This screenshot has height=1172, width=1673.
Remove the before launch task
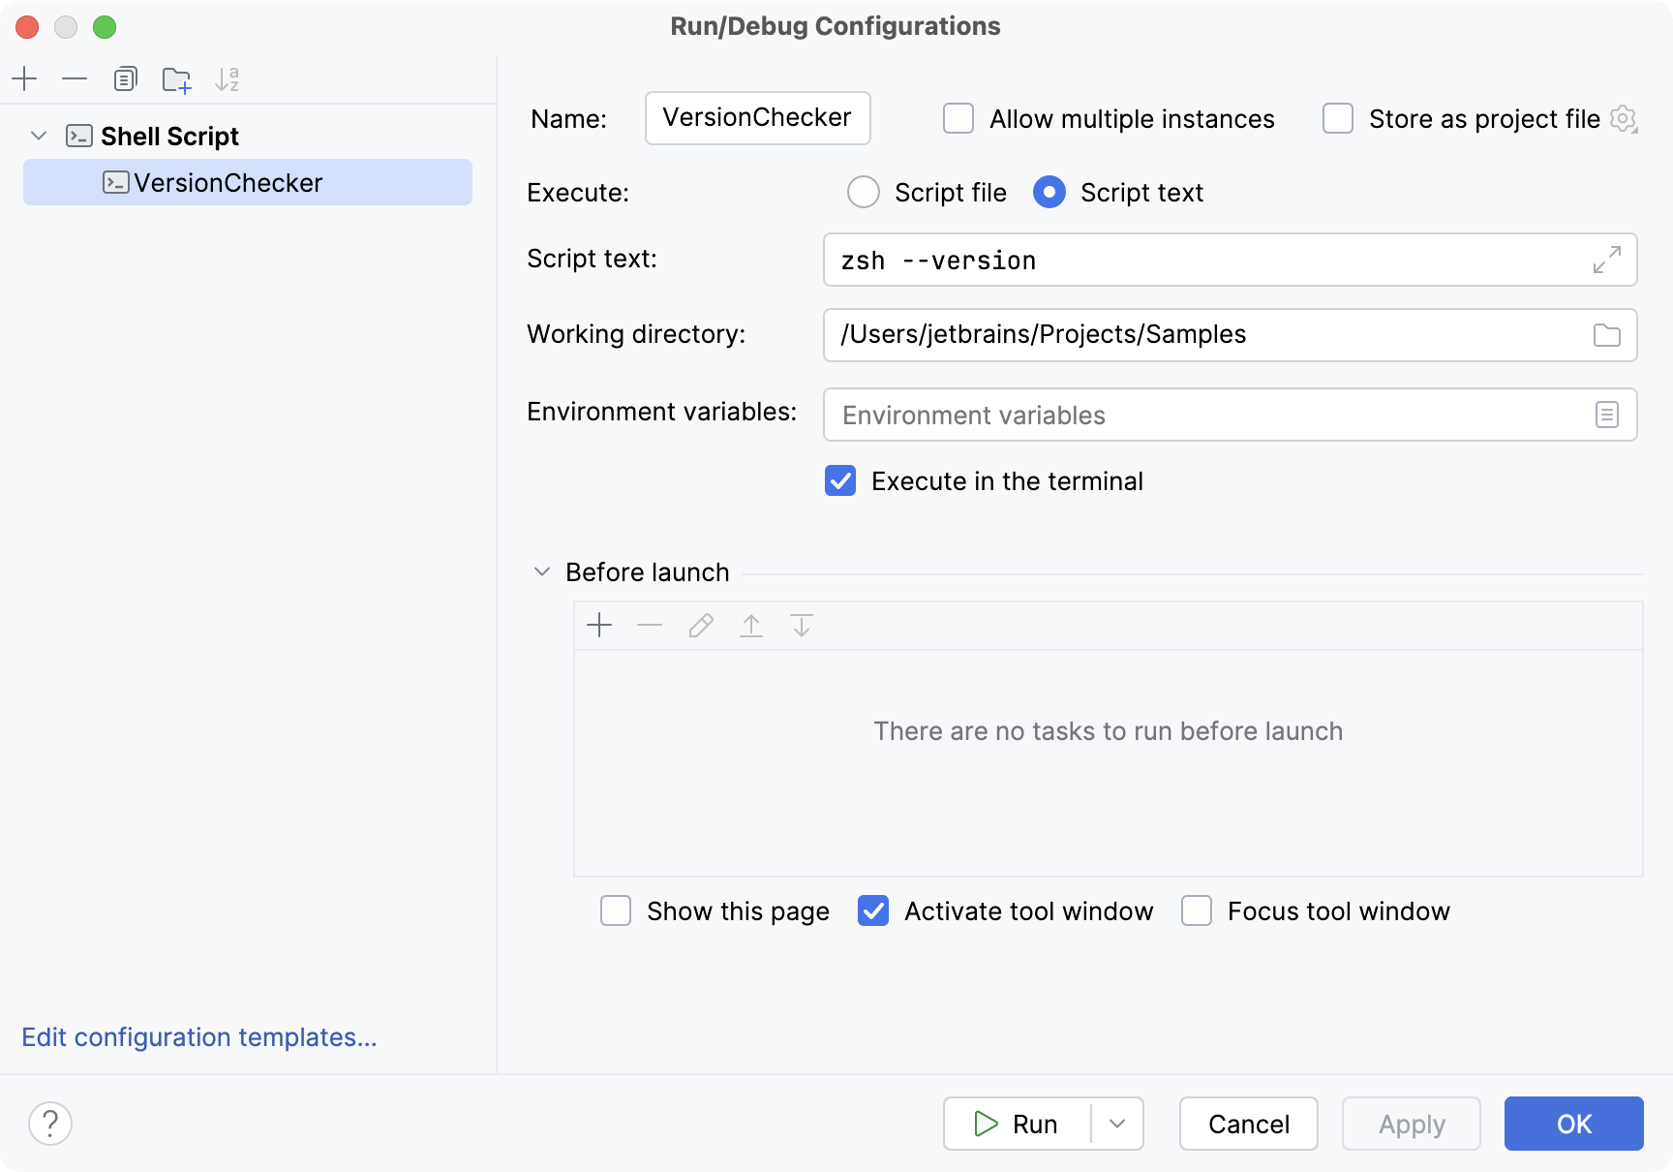pyautogui.click(x=650, y=626)
